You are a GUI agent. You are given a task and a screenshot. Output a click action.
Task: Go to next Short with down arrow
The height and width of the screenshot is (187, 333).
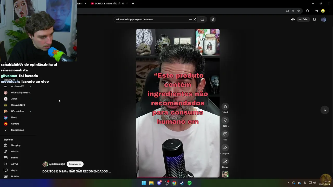pos(325,110)
